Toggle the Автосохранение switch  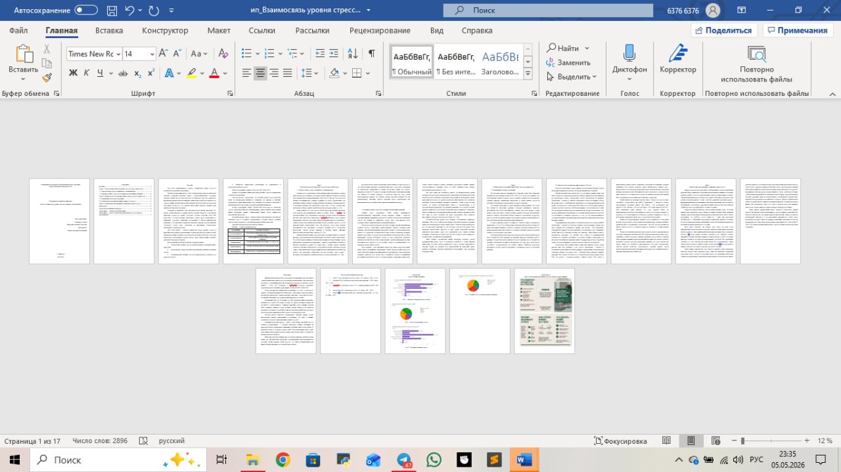(x=86, y=11)
